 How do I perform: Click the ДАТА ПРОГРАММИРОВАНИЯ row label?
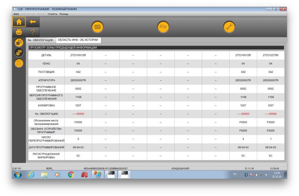pyautogui.click(x=46, y=147)
